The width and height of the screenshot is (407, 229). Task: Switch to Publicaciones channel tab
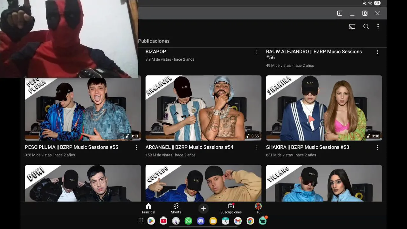click(x=154, y=41)
